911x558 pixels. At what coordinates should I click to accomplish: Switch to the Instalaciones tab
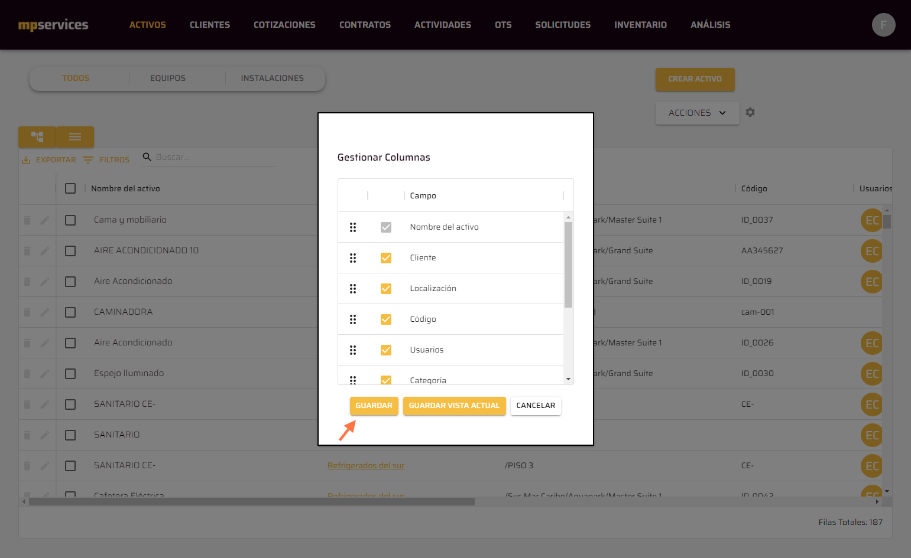click(272, 78)
